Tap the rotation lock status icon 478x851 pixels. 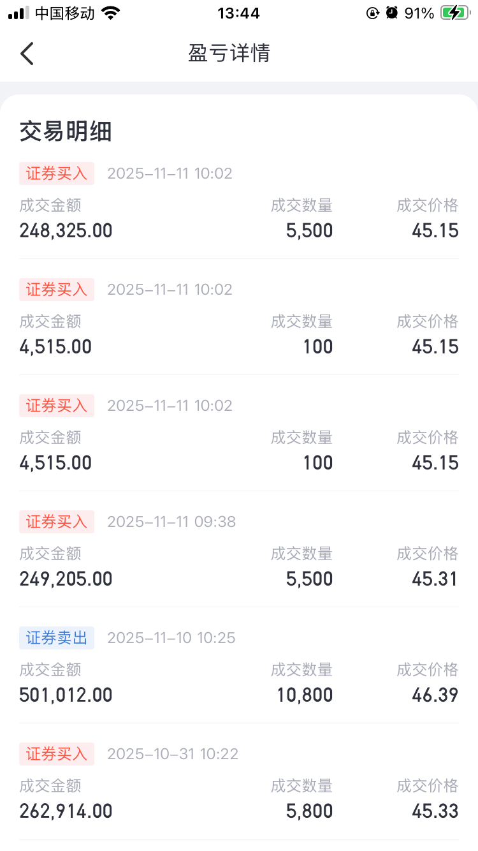pos(373,13)
